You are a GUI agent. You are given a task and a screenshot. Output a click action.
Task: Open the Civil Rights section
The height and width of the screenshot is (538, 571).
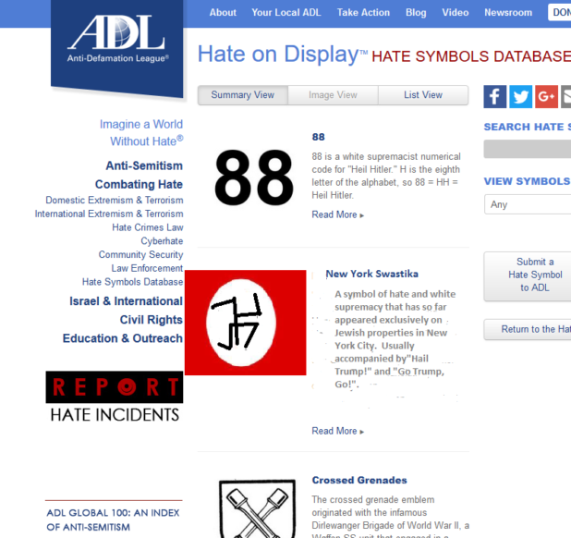[x=152, y=320]
